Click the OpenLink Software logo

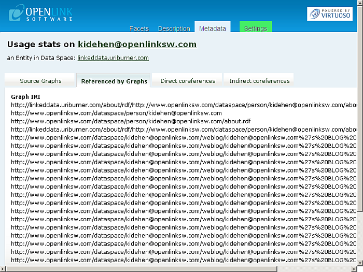coord(41,13)
